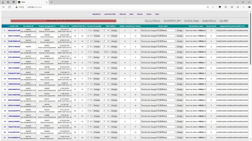Expand DMX Address dropdown showing 312
Viewport: 252px width, 141px height.
106,52
